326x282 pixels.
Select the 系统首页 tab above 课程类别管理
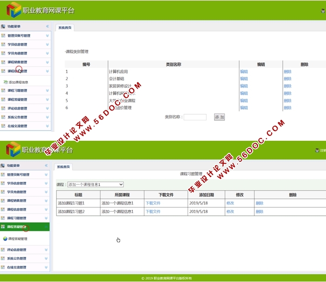click(65, 28)
